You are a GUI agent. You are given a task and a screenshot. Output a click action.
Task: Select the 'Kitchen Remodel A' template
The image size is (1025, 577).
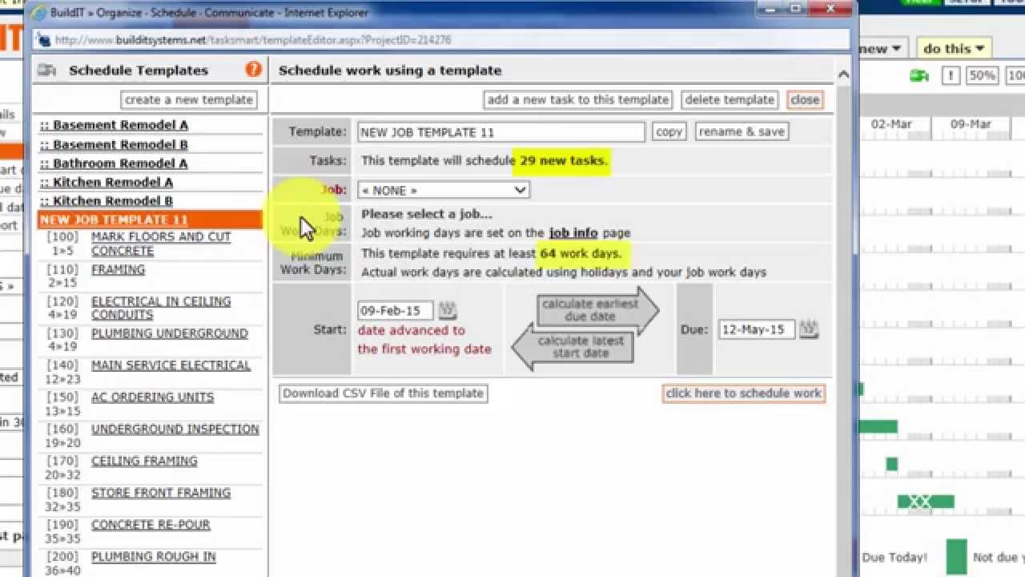tap(106, 182)
